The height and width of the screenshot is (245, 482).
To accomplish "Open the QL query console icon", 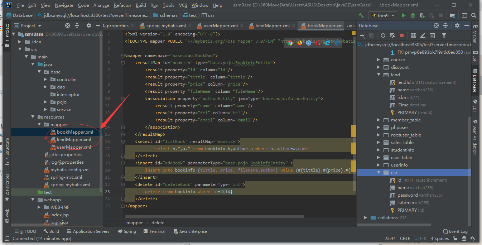I will [x=432, y=35].
